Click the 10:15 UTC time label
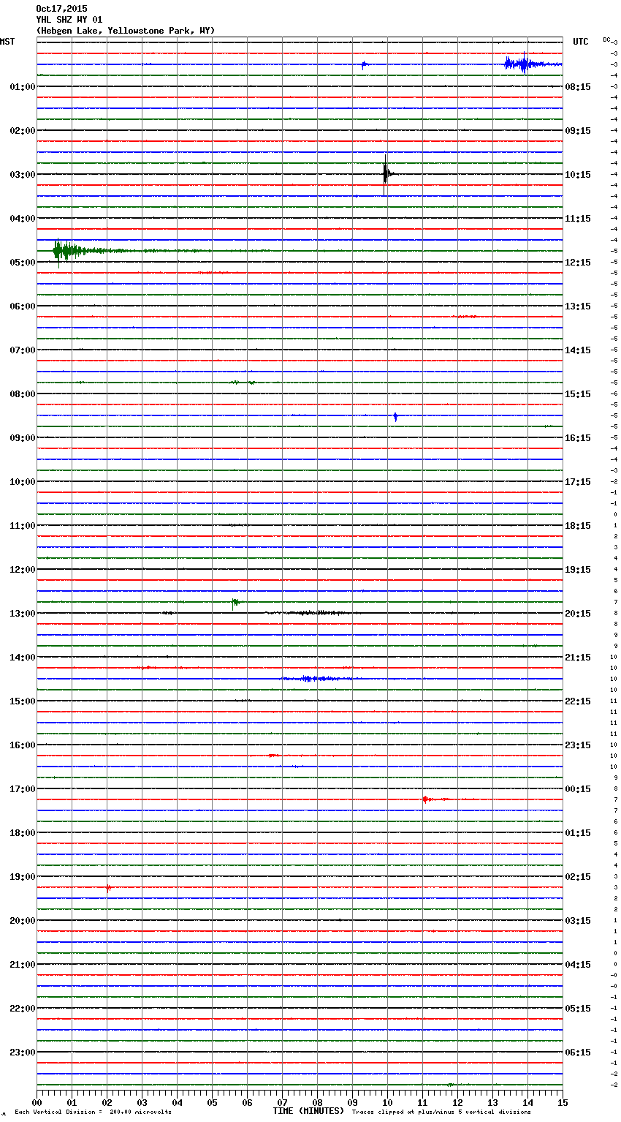 click(578, 174)
